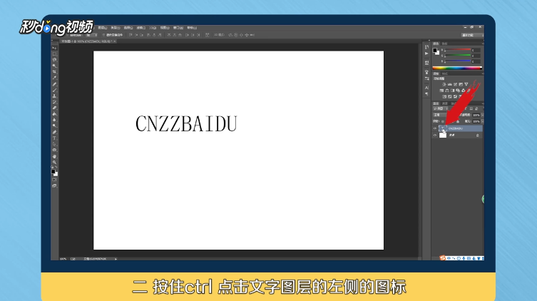Screen dimensions: 537x301
Task: Close the document tab
Action: pyautogui.click(x=114, y=41)
